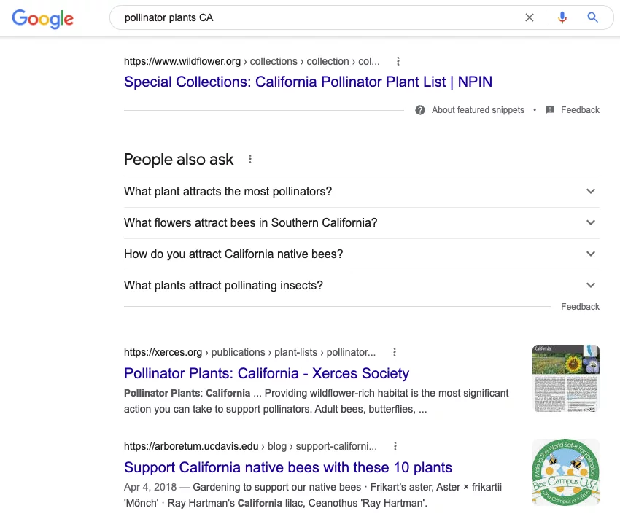620x527 pixels.
Task: Clear the search box with X icon
Action: pos(530,17)
